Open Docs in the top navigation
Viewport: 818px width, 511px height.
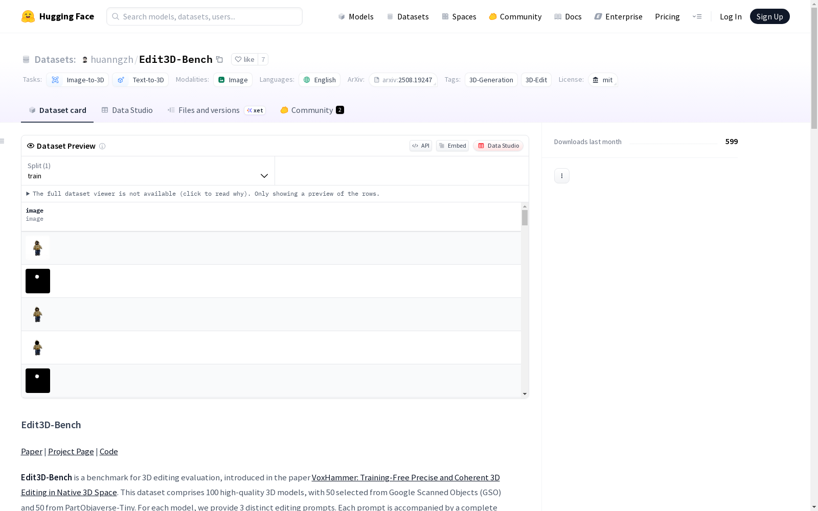[568, 16]
